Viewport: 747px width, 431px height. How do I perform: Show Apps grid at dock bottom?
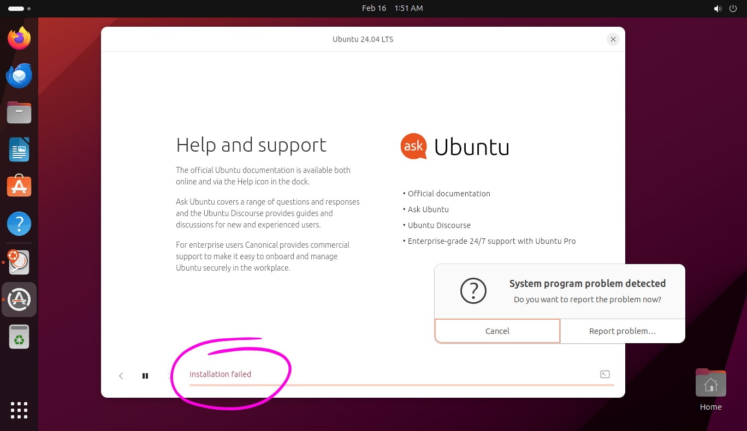19,410
